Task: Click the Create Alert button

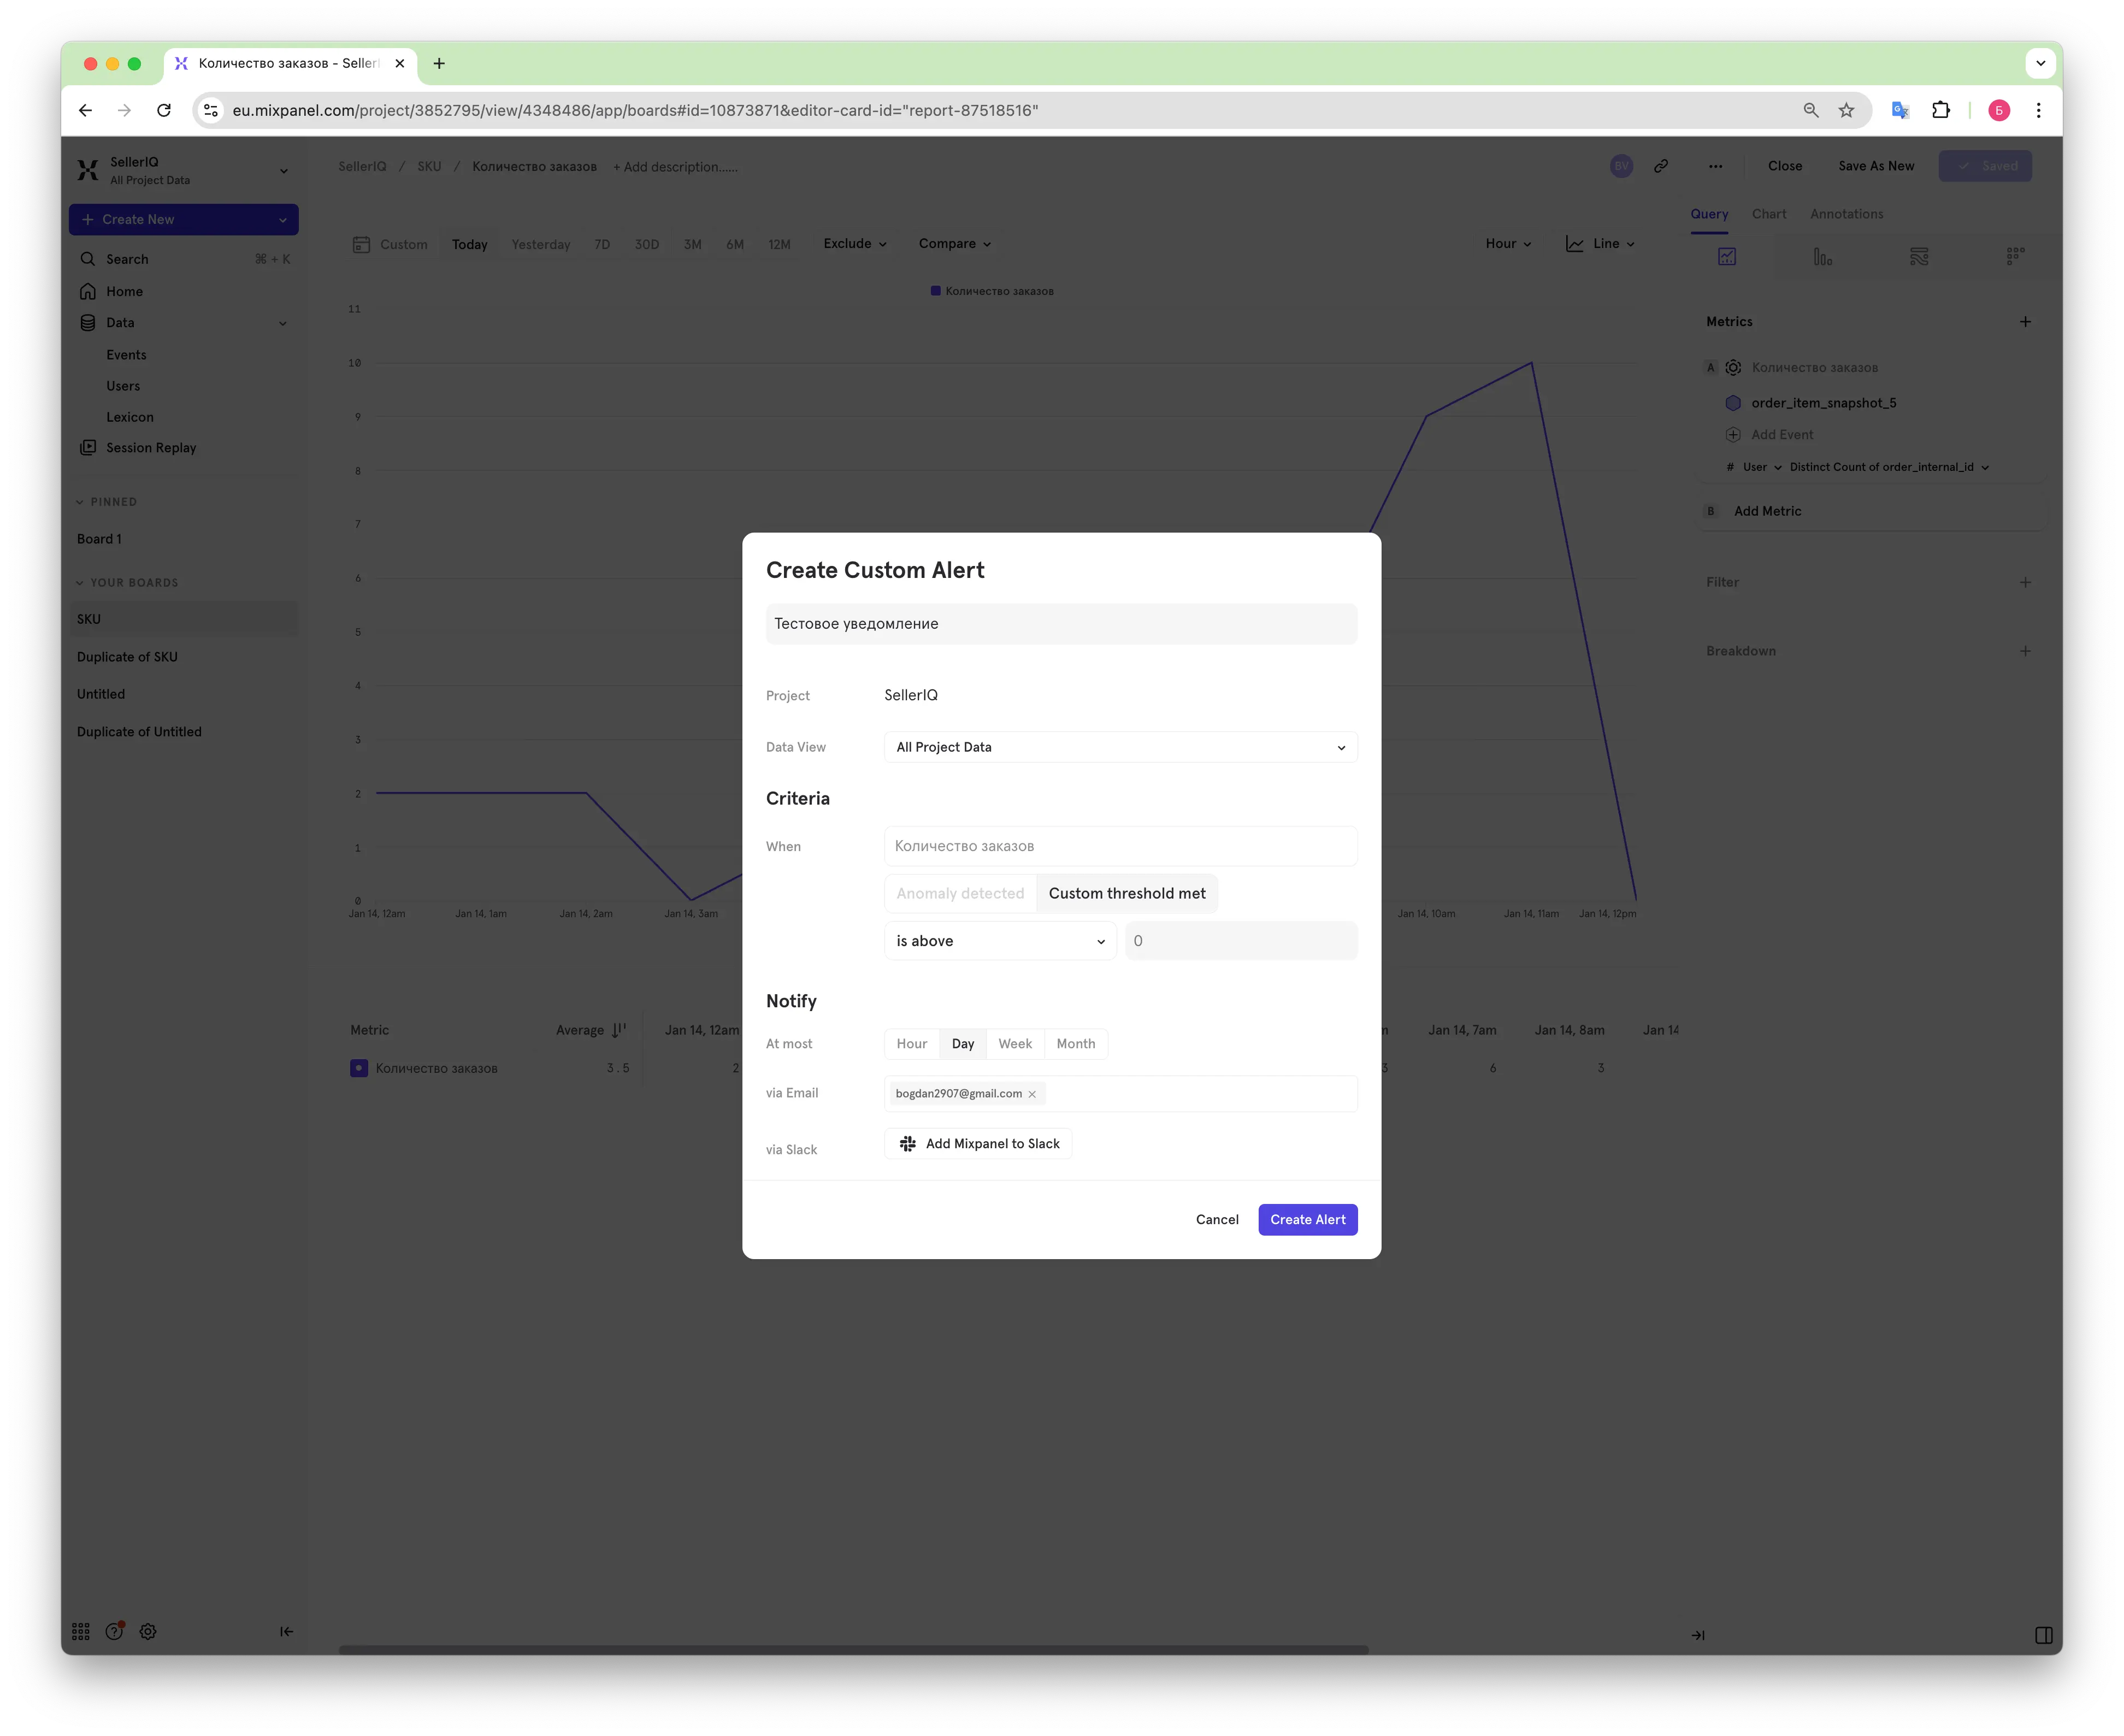Action: click(1307, 1219)
